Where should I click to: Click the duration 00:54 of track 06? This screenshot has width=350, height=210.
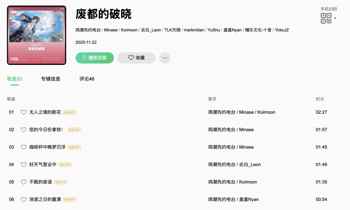point(321,200)
